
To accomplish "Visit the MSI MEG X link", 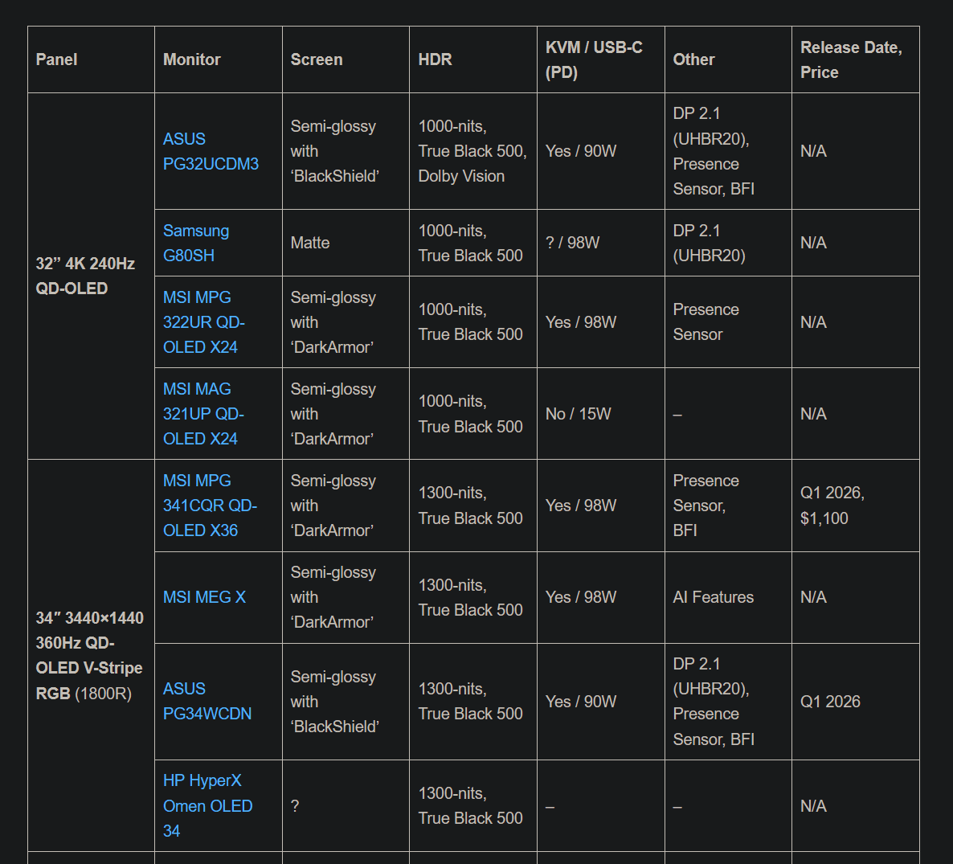I will [x=204, y=597].
